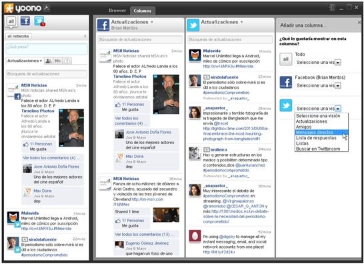Click the egg avatar of the digsby tweet
This screenshot has width=364, height=264.
pyautogui.click(x=195, y=236)
